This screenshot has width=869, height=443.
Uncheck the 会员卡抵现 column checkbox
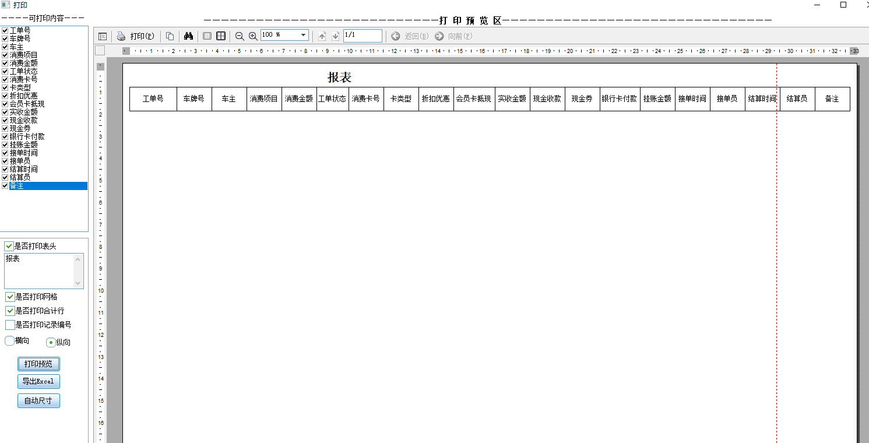pyautogui.click(x=5, y=104)
